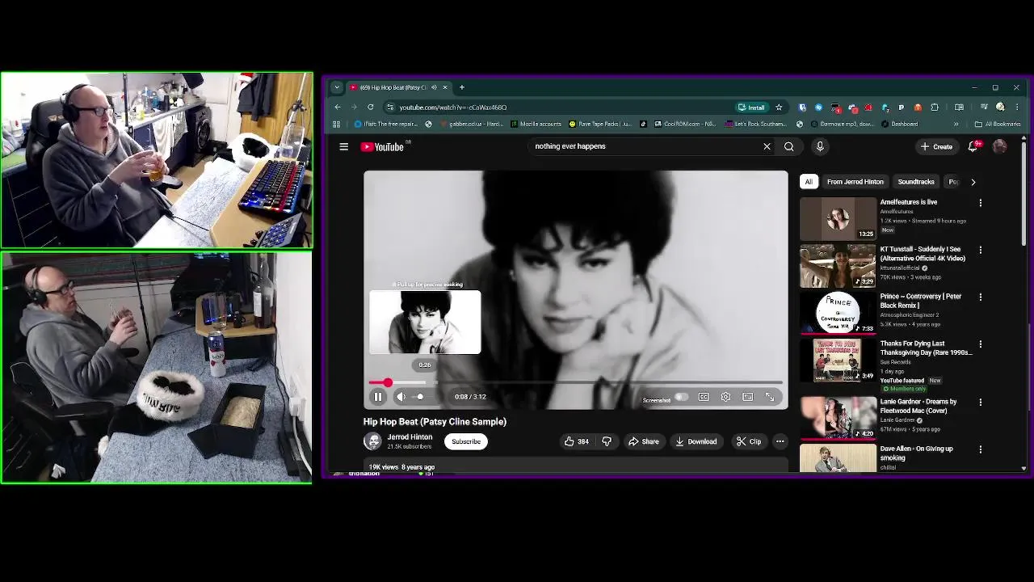Bookmark this page with the star
Image resolution: width=1034 pixels, height=582 pixels.
tap(779, 107)
